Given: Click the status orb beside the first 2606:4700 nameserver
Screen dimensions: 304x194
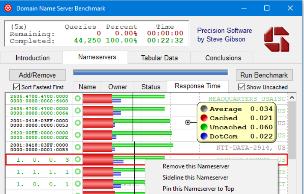Looking at the screenshot, I should (78, 99).
